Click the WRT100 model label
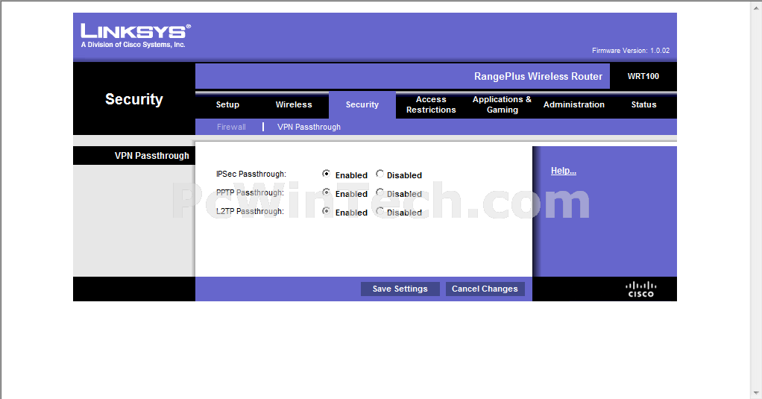The image size is (762, 399). [643, 76]
